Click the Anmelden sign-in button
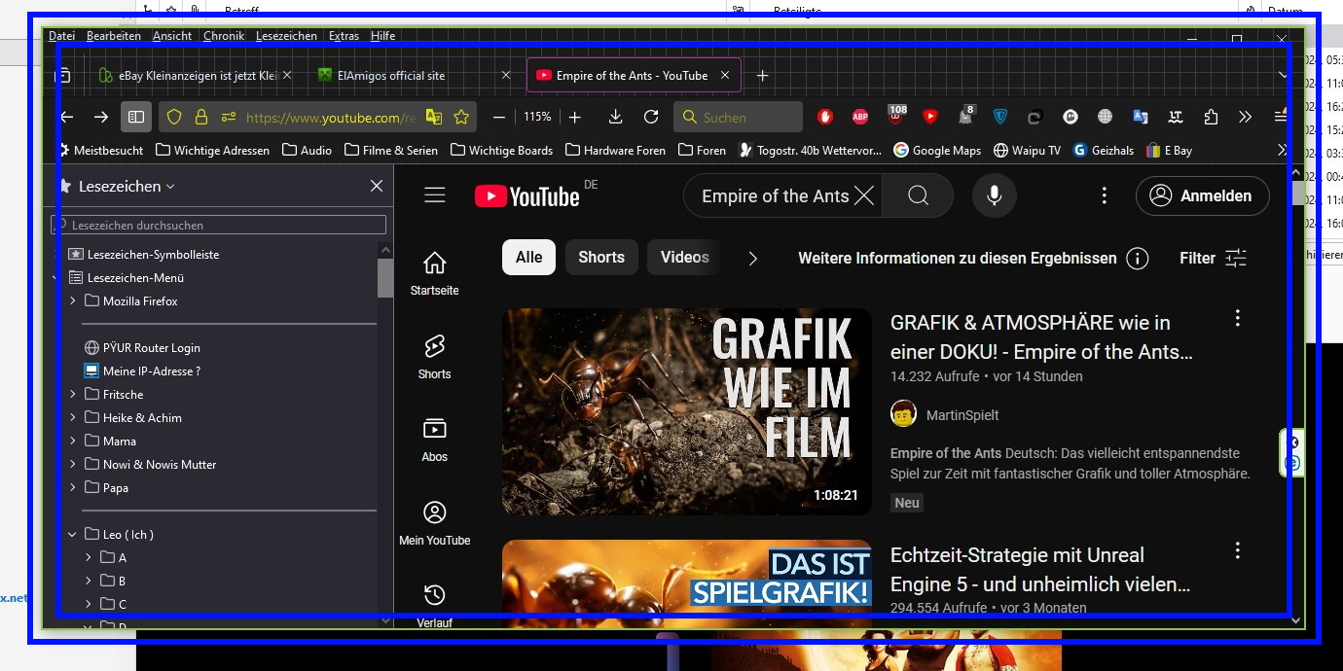The image size is (1343, 671). (x=1202, y=195)
